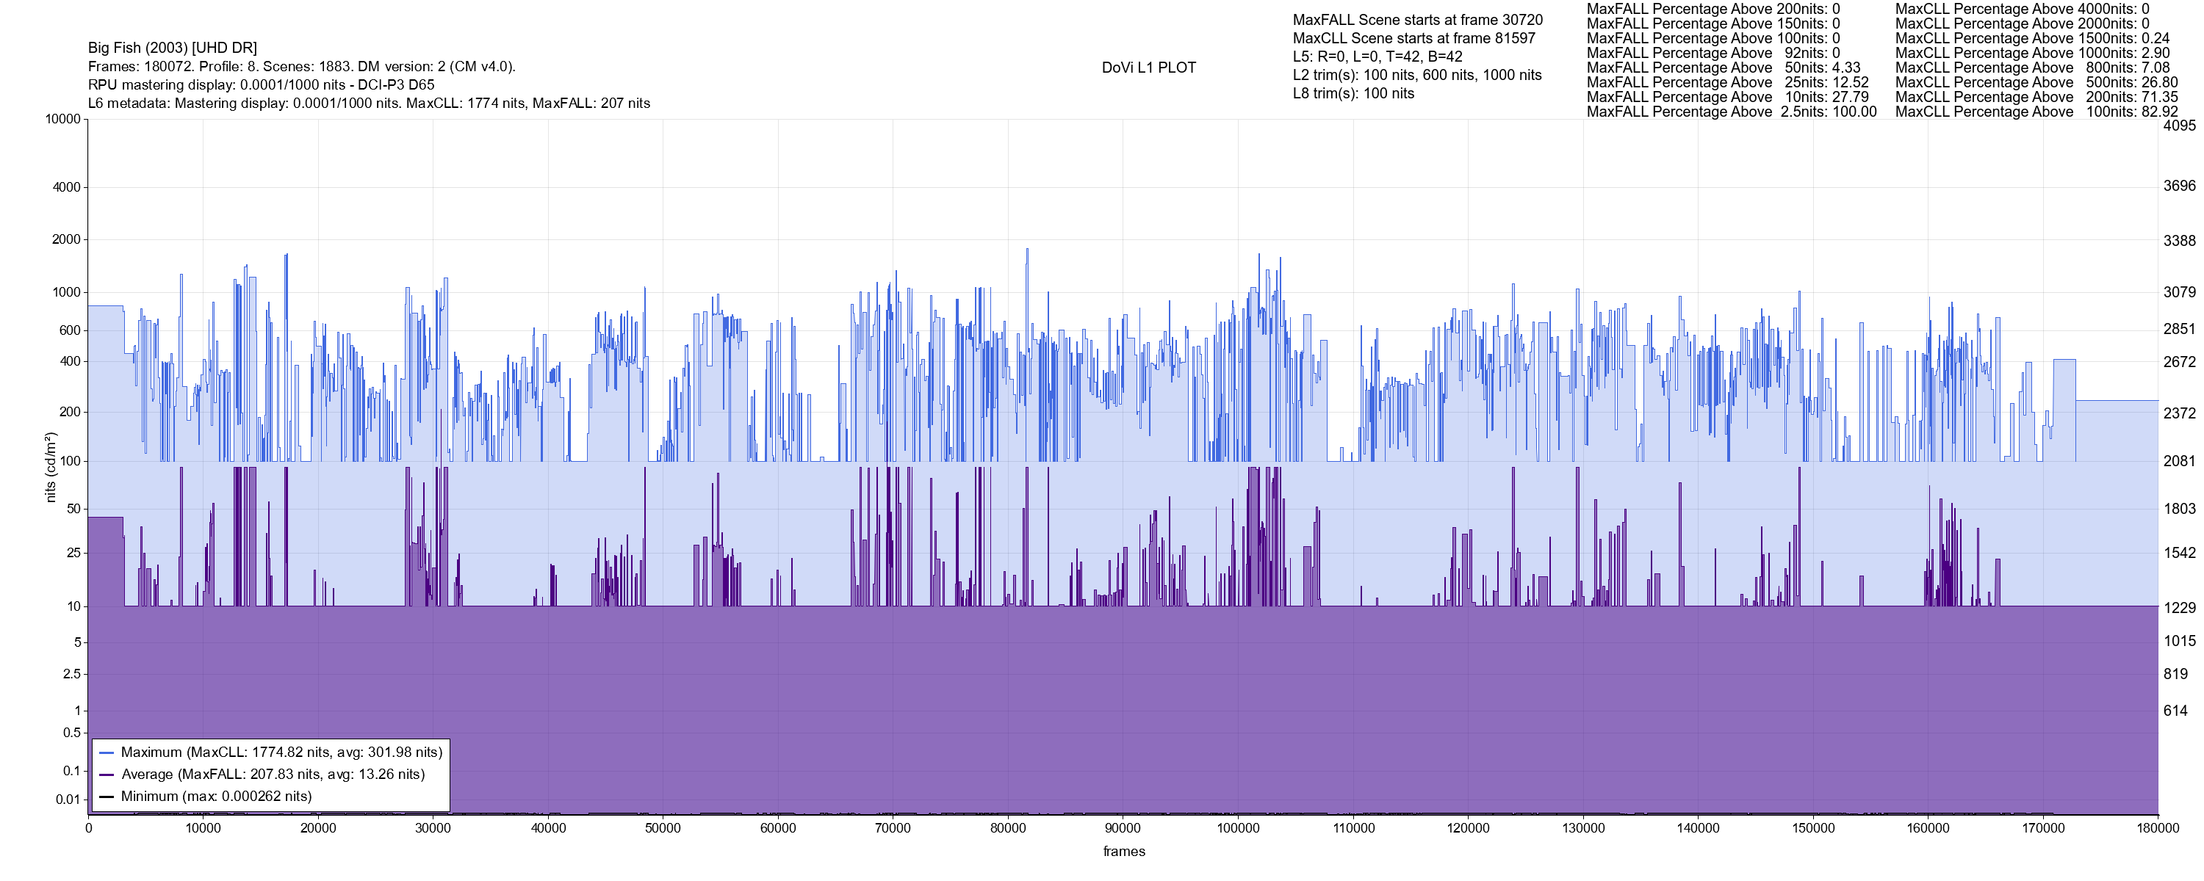The height and width of the screenshot is (881, 2204).
Task: Click the 'frames' x-axis label
Action: coord(1123,851)
